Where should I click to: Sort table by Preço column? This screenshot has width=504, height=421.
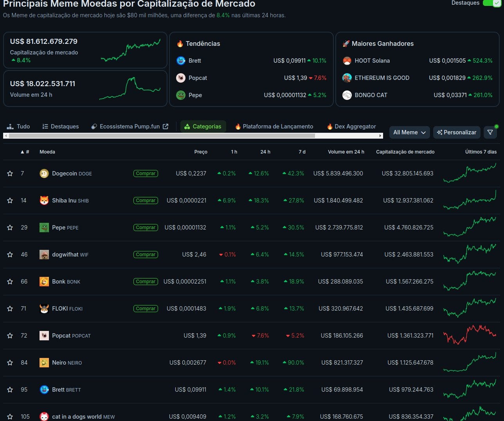point(201,152)
